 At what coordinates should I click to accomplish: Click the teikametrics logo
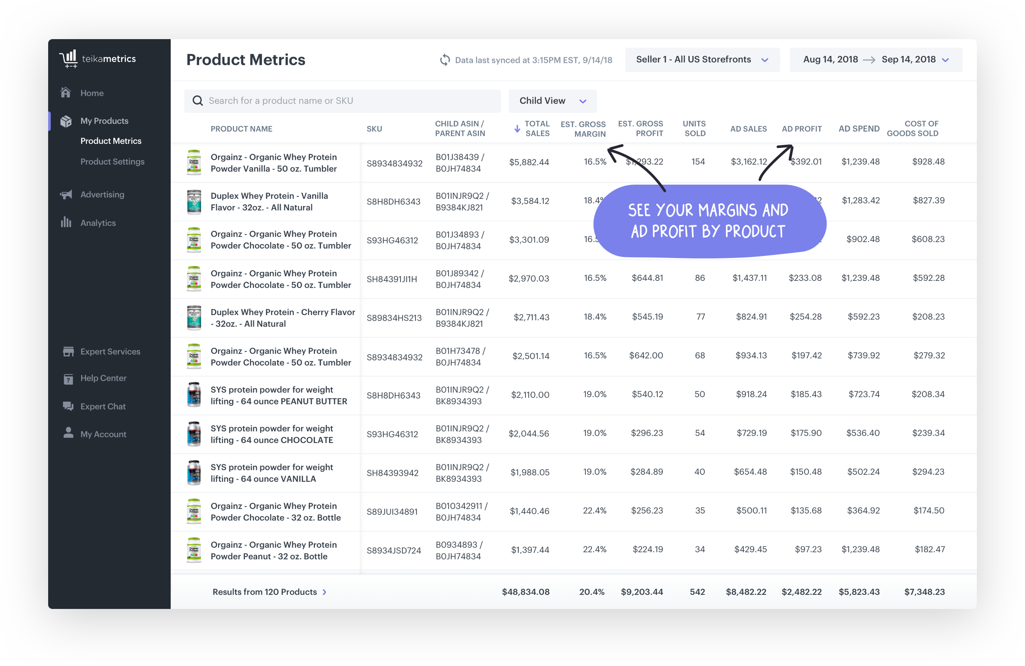98,59
